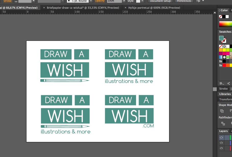Hide the blue-marked layer via its eye

tap(221, 143)
